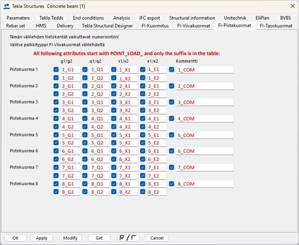
Task: Toggle the checkbox beside 3_Q2 field
Action: [x=85, y=110]
